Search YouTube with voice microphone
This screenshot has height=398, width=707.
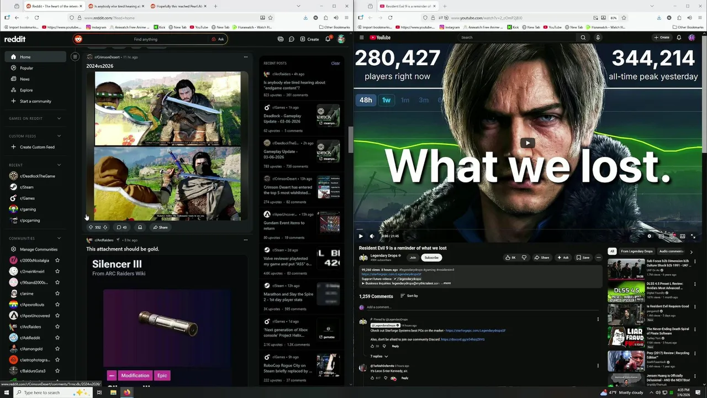[x=598, y=38]
